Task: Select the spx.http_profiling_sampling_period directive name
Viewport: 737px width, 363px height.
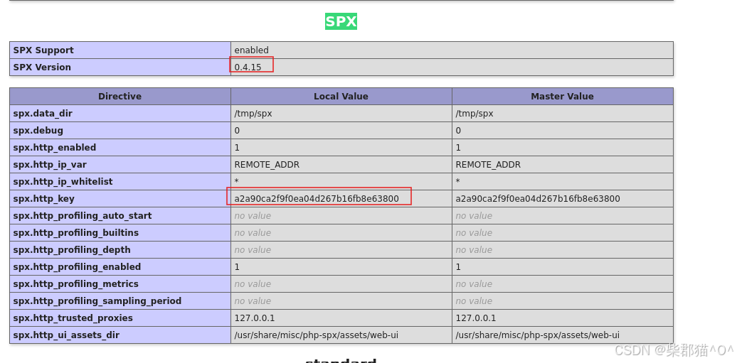Action: (97, 301)
